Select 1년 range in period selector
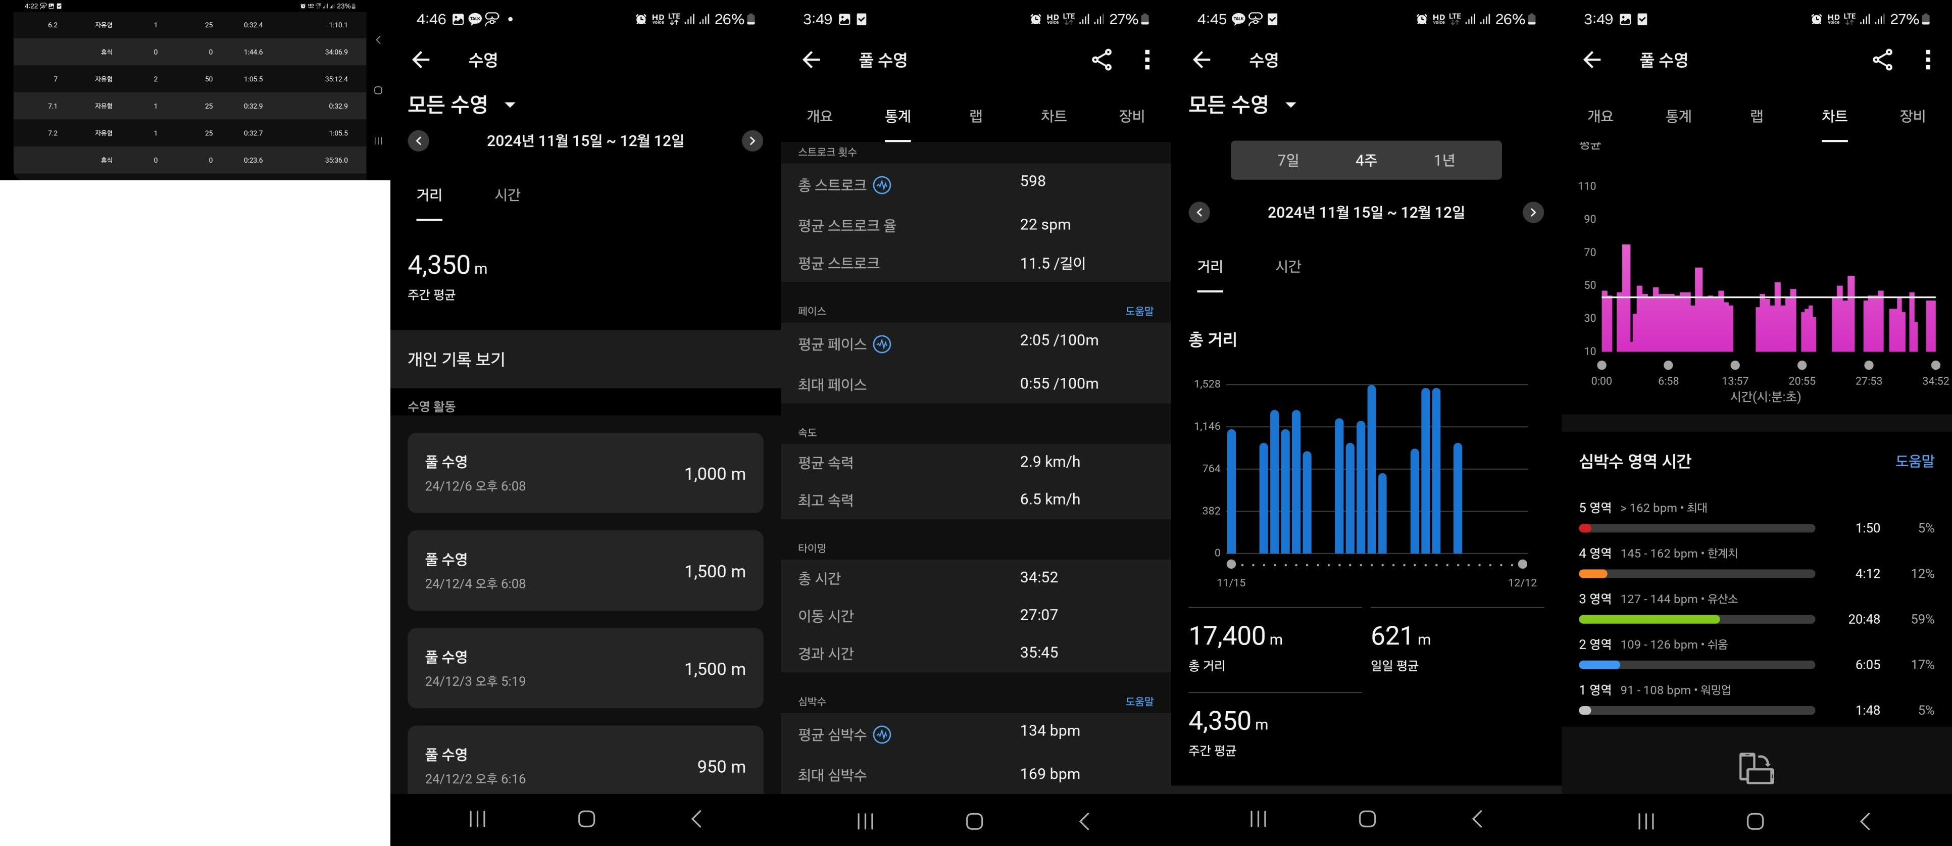 click(1444, 160)
